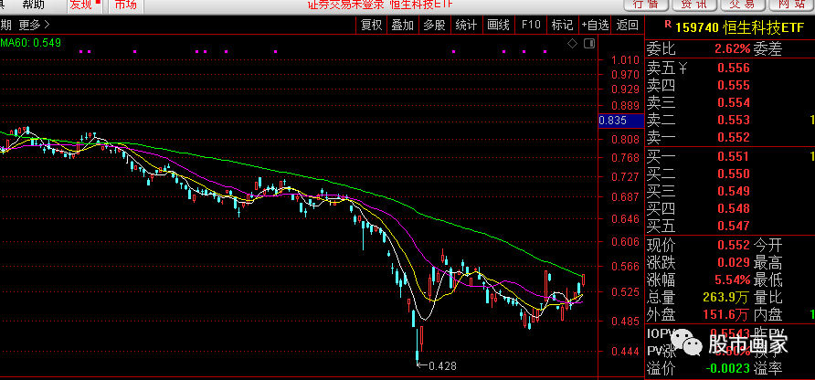
Task: Select 叠加 overlay option
Action: 402,25
